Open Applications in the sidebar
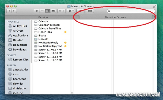 (18, 35)
